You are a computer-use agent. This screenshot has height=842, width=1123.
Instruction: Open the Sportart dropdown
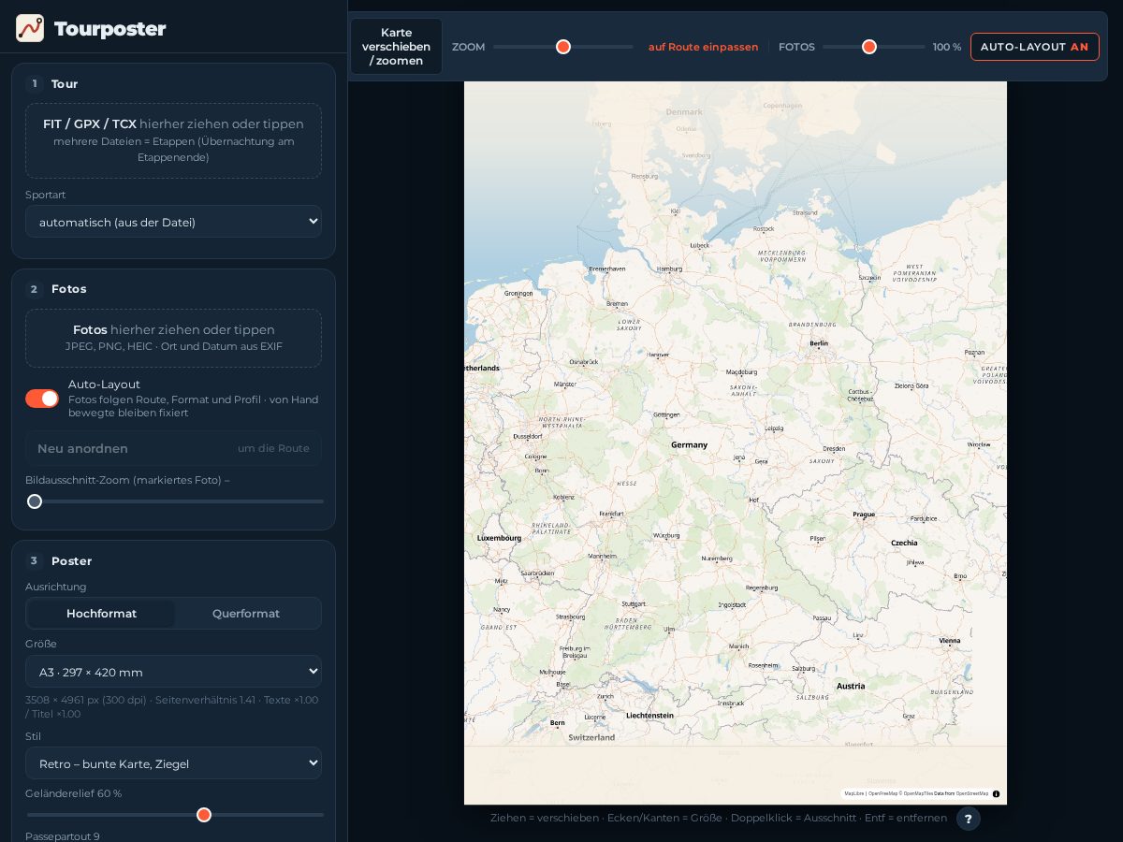tap(173, 222)
